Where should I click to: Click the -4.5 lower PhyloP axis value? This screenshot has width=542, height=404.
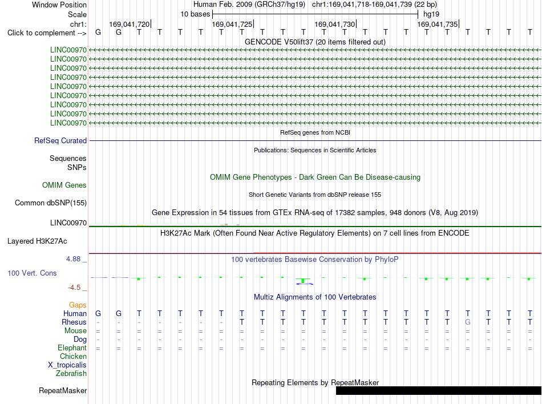tap(74, 288)
